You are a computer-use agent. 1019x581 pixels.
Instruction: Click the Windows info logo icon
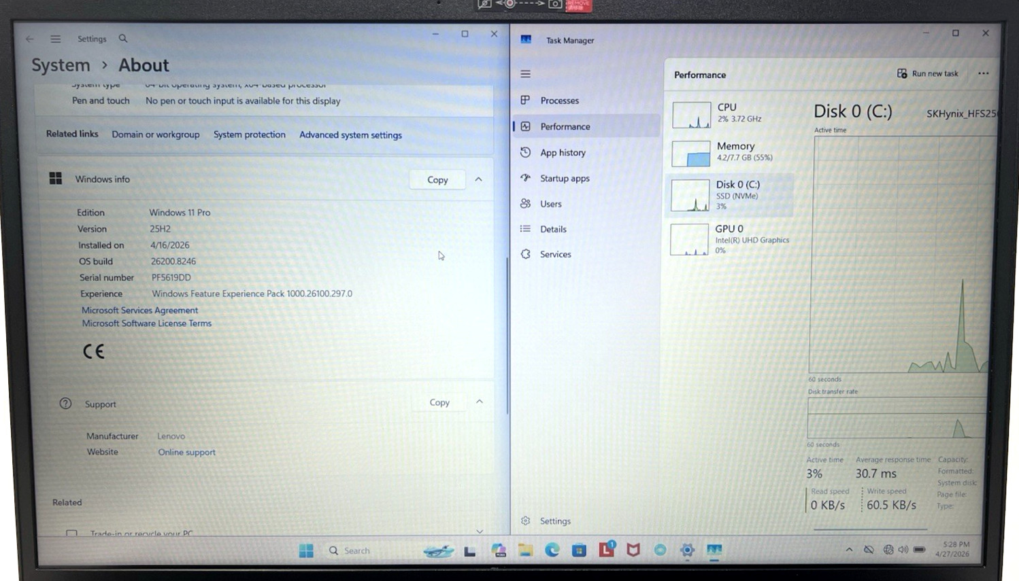[56, 178]
